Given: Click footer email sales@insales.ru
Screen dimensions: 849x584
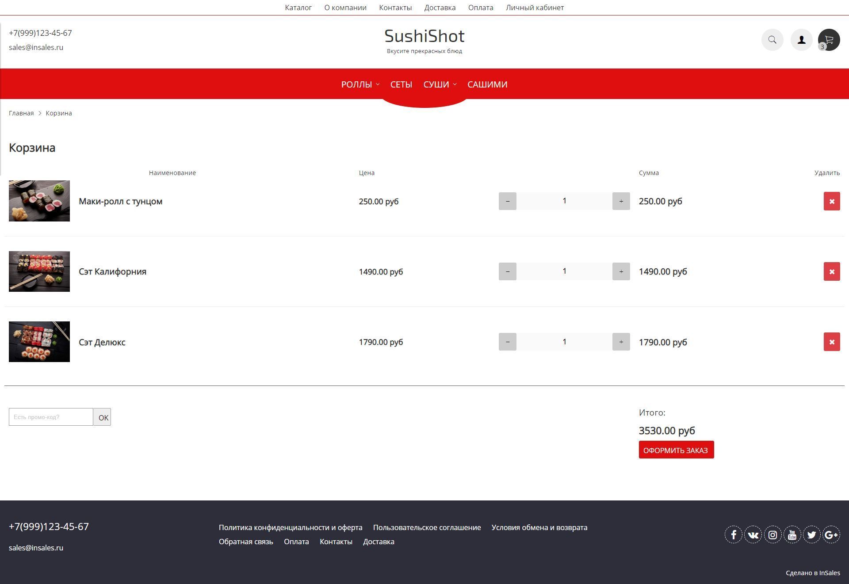Looking at the screenshot, I should pyautogui.click(x=36, y=548).
